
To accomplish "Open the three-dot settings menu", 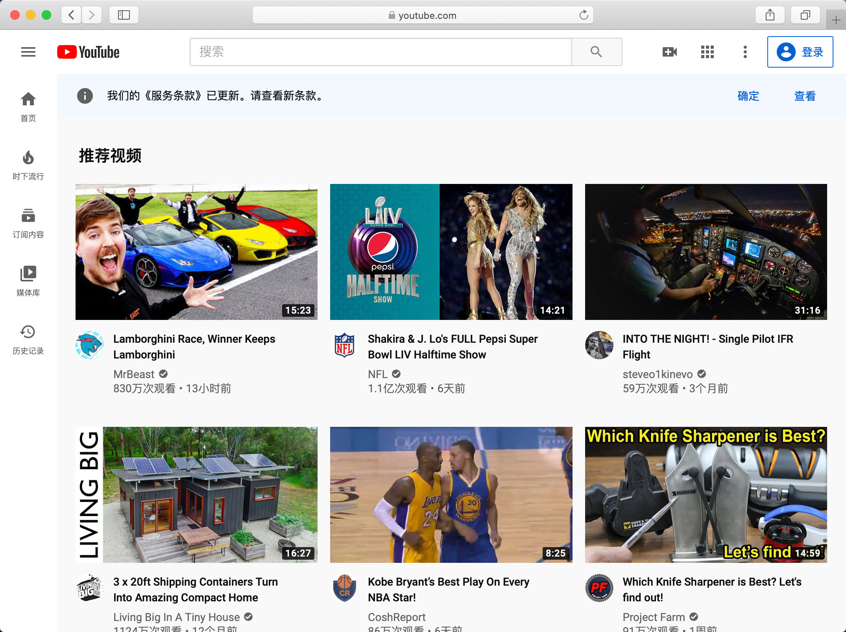I will click(745, 52).
